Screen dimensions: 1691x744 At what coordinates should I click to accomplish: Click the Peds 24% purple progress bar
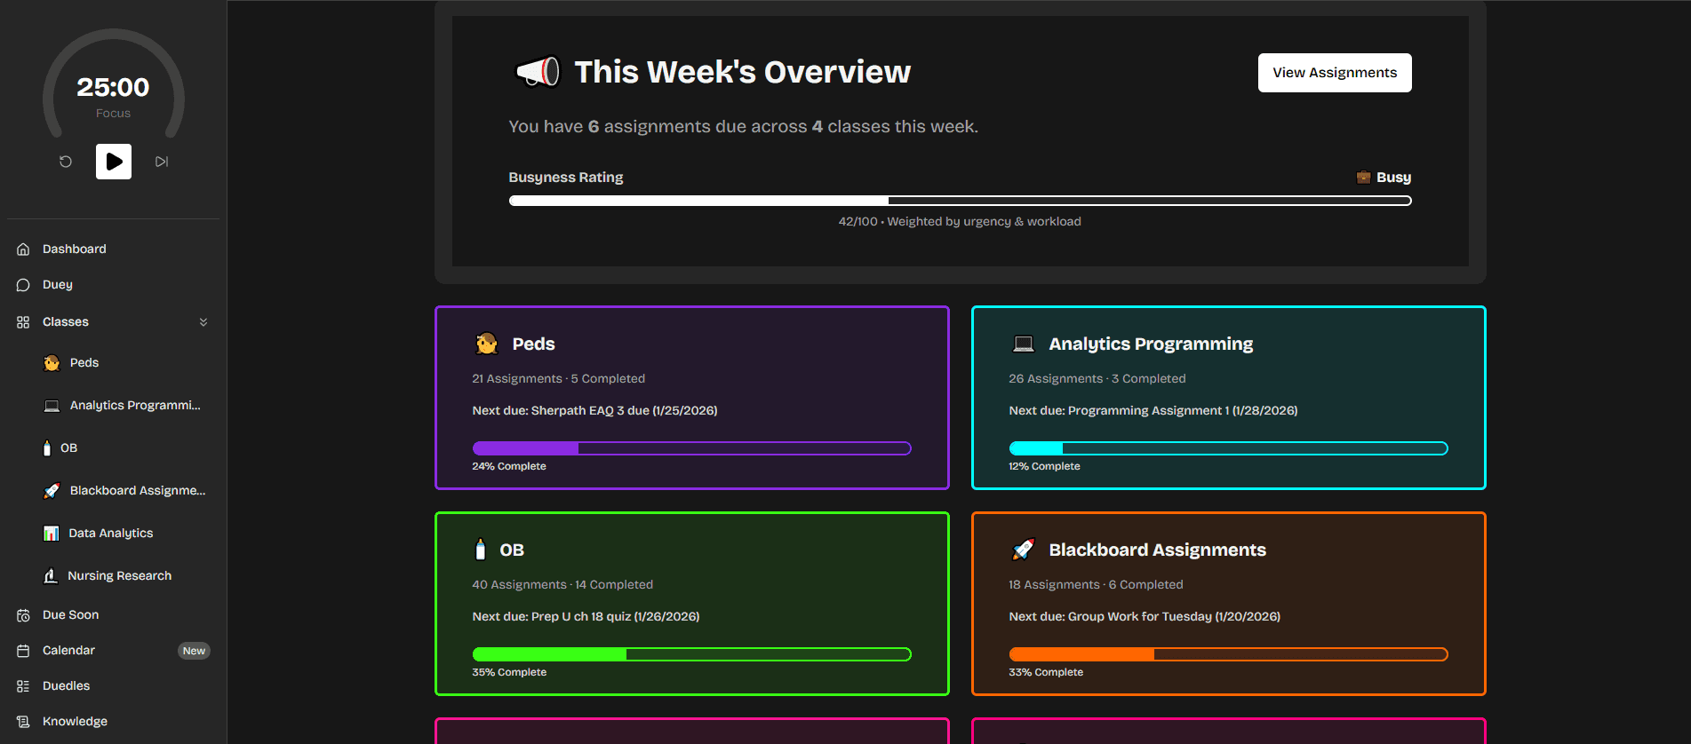point(691,448)
